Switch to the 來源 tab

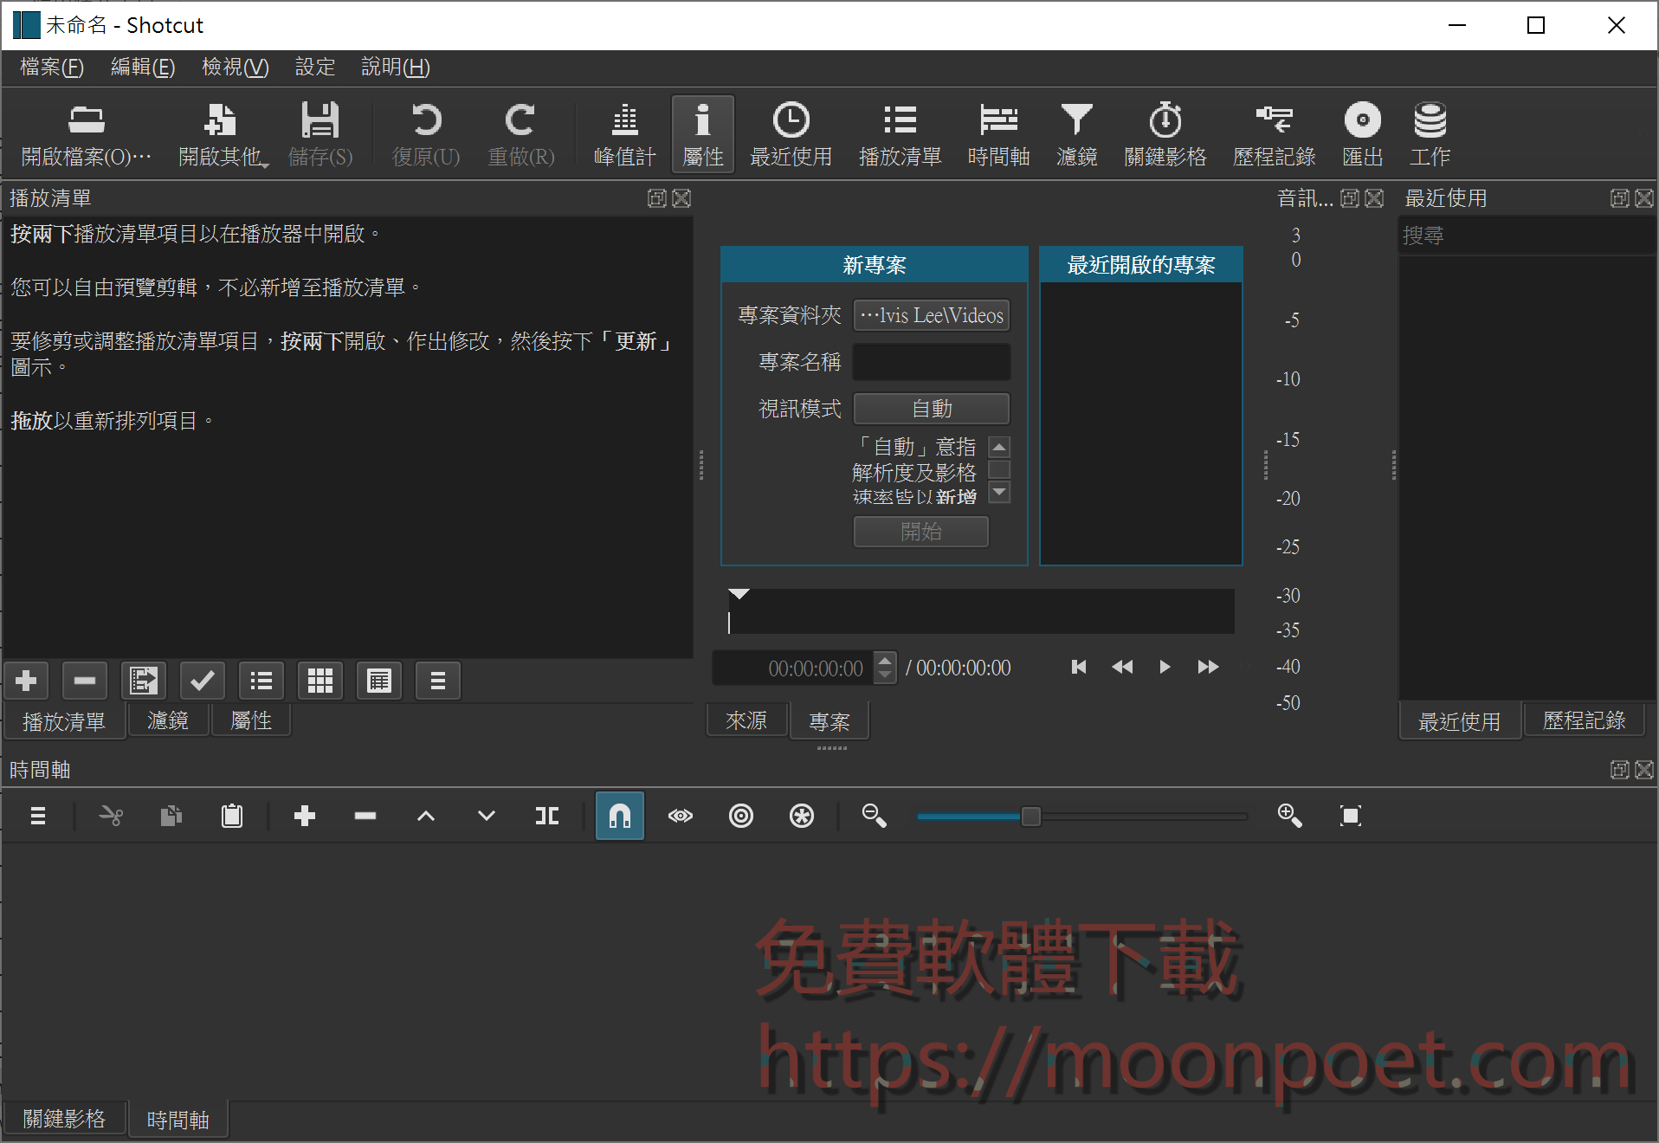pyautogui.click(x=746, y=720)
